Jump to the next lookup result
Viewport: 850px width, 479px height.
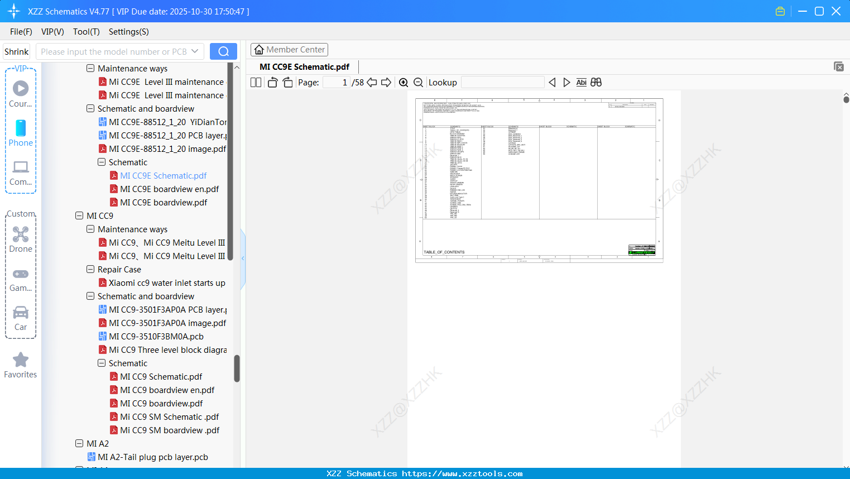[x=566, y=83]
